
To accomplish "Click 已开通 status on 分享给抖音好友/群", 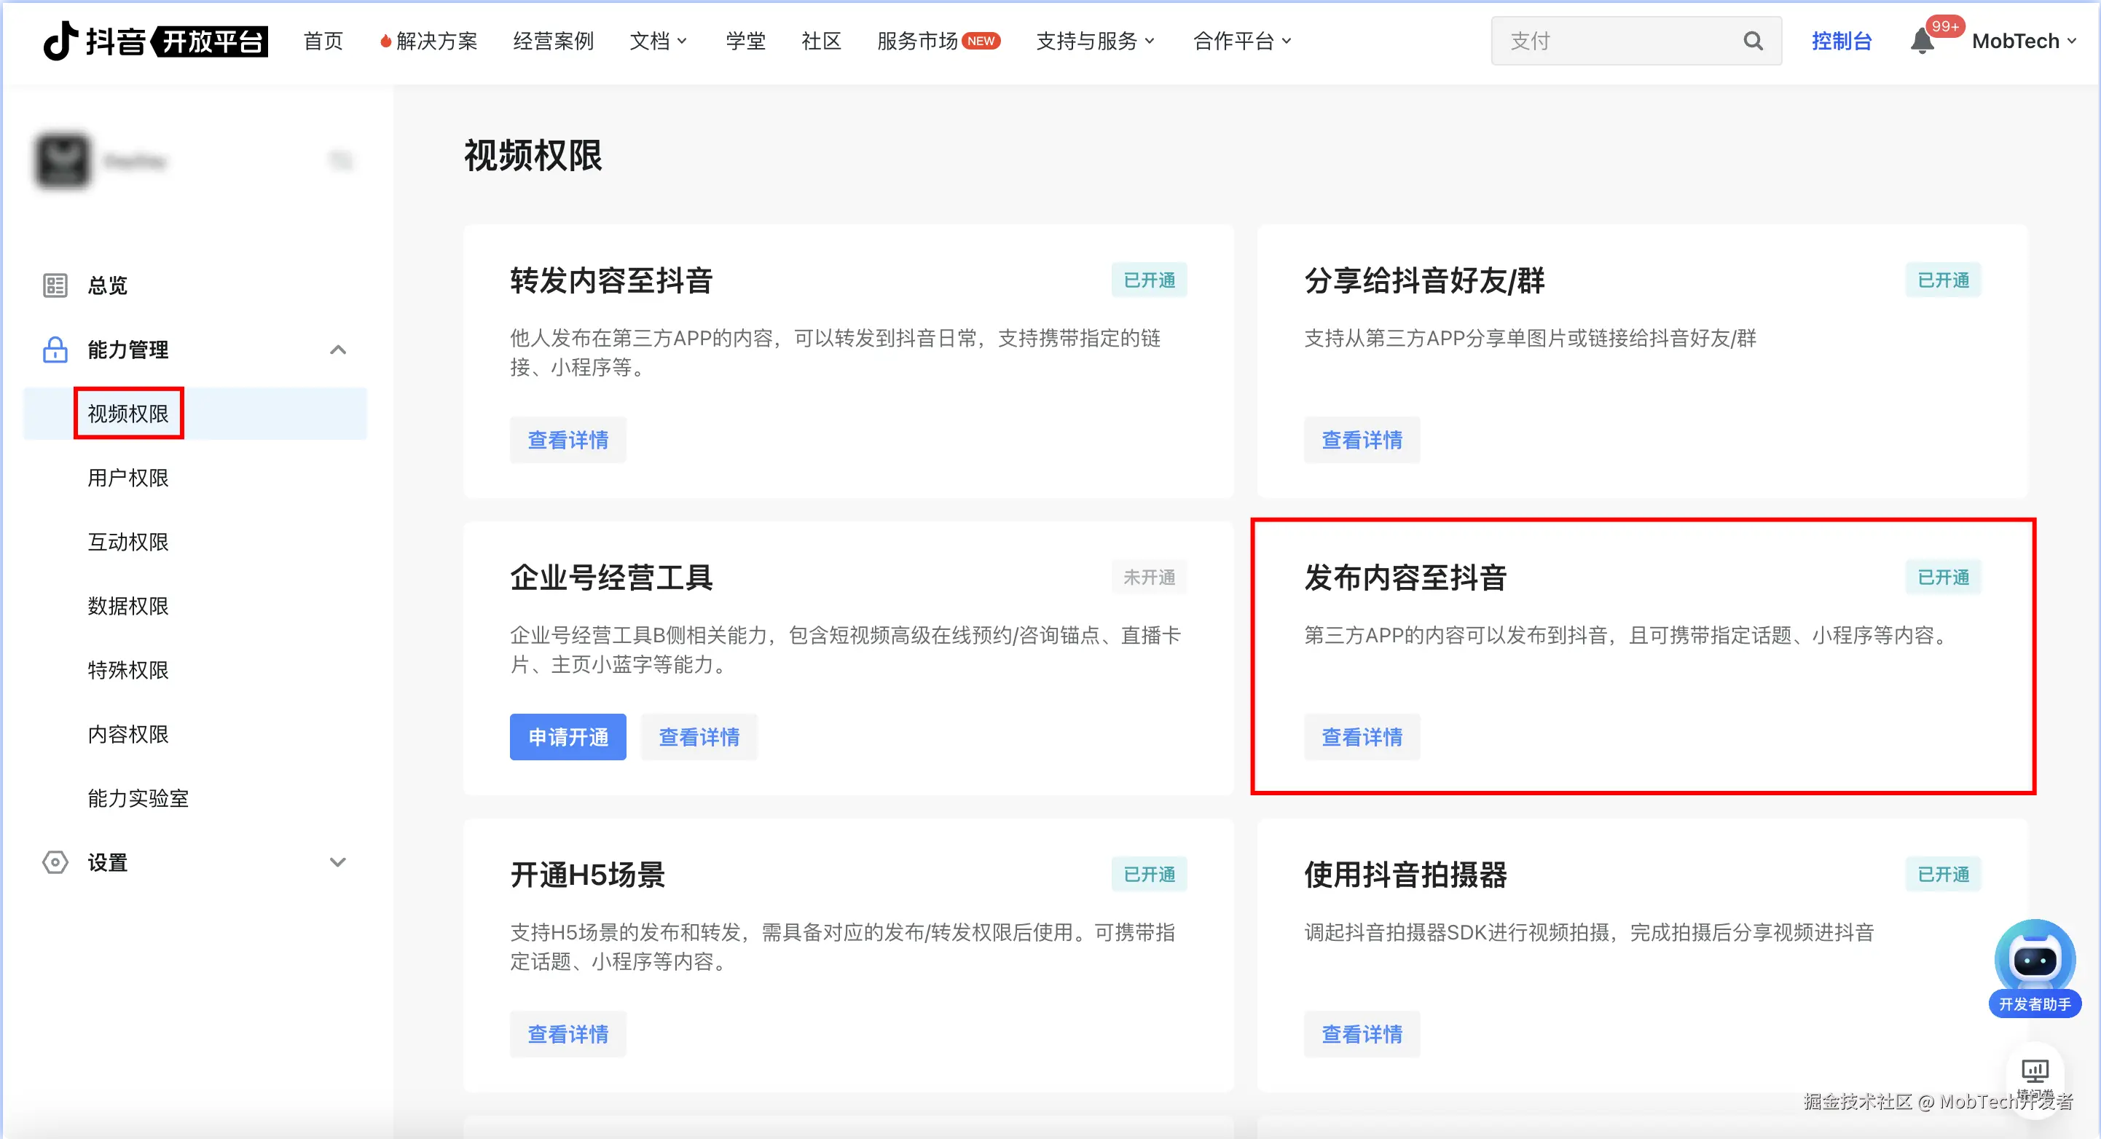I will pyautogui.click(x=1943, y=280).
